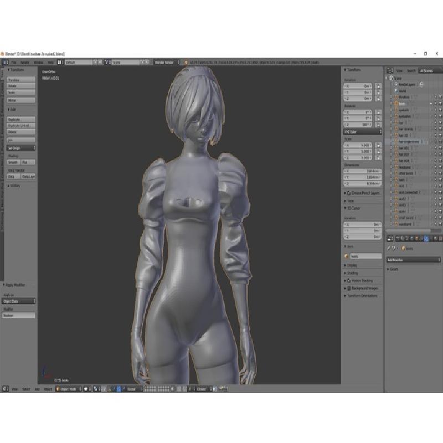Open the Add Modifier dropdown
Image resolution: width=443 pixels, height=443 pixels.
coord(414,260)
